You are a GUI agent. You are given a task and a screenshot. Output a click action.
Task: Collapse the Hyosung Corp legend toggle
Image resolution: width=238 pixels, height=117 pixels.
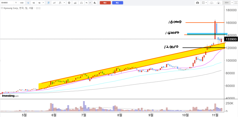(x=2, y=8)
